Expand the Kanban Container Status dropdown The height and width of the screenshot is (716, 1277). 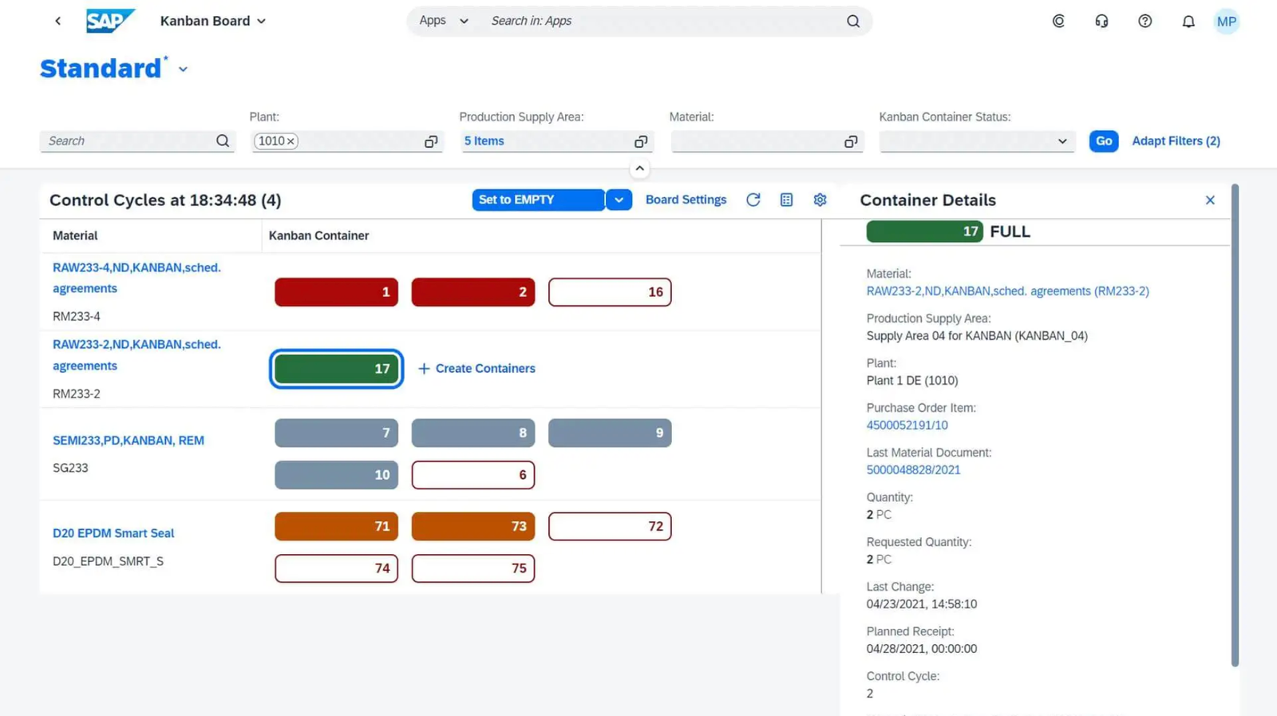1062,141
